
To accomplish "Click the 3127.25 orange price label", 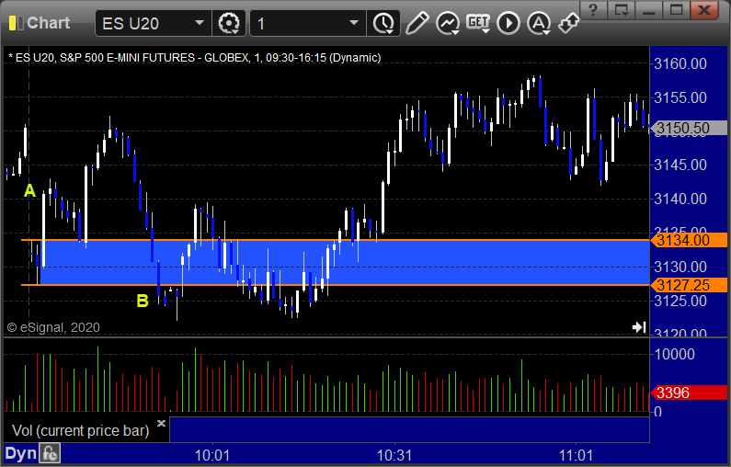I will (689, 285).
